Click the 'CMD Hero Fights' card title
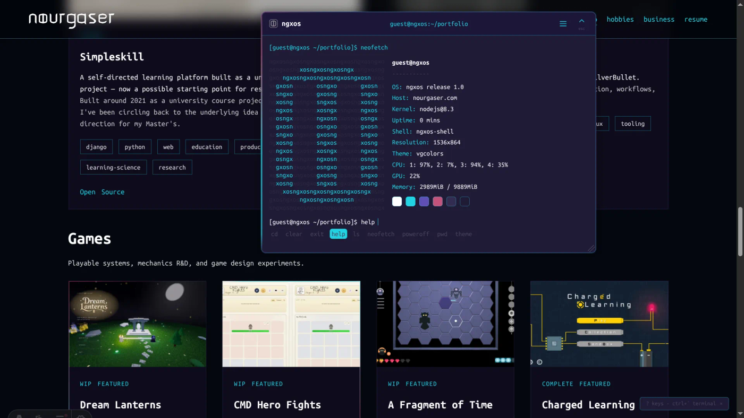This screenshot has width=744, height=418. coord(277,405)
